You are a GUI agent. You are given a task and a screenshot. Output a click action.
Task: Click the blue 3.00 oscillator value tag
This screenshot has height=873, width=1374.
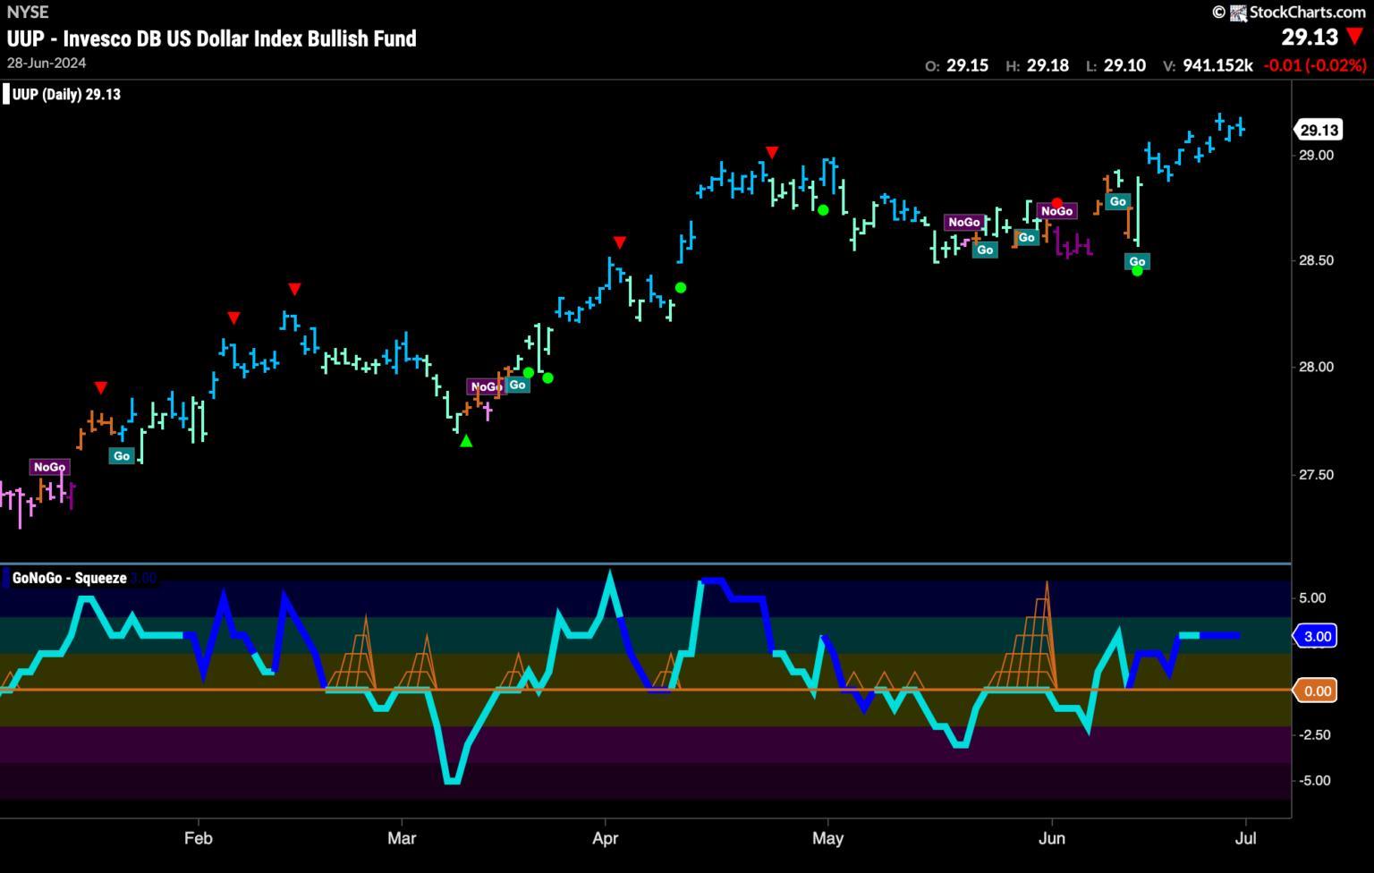click(x=1318, y=637)
